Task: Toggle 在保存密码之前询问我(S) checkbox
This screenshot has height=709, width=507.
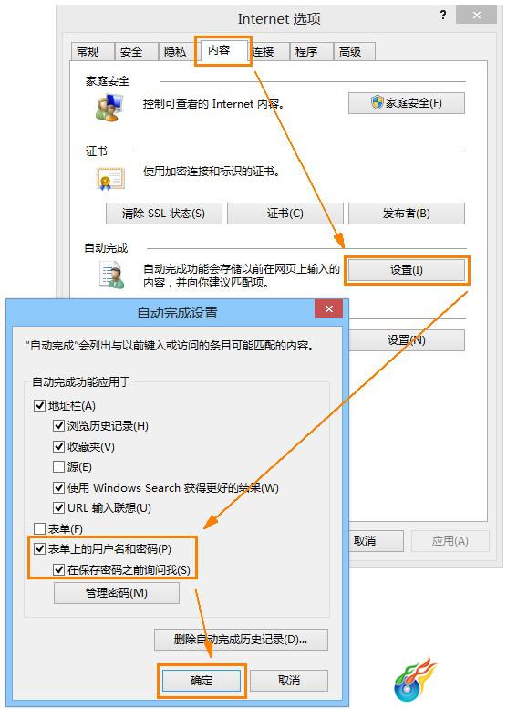Action: pos(58,569)
